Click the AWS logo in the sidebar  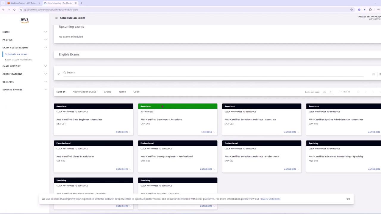click(24, 20)
